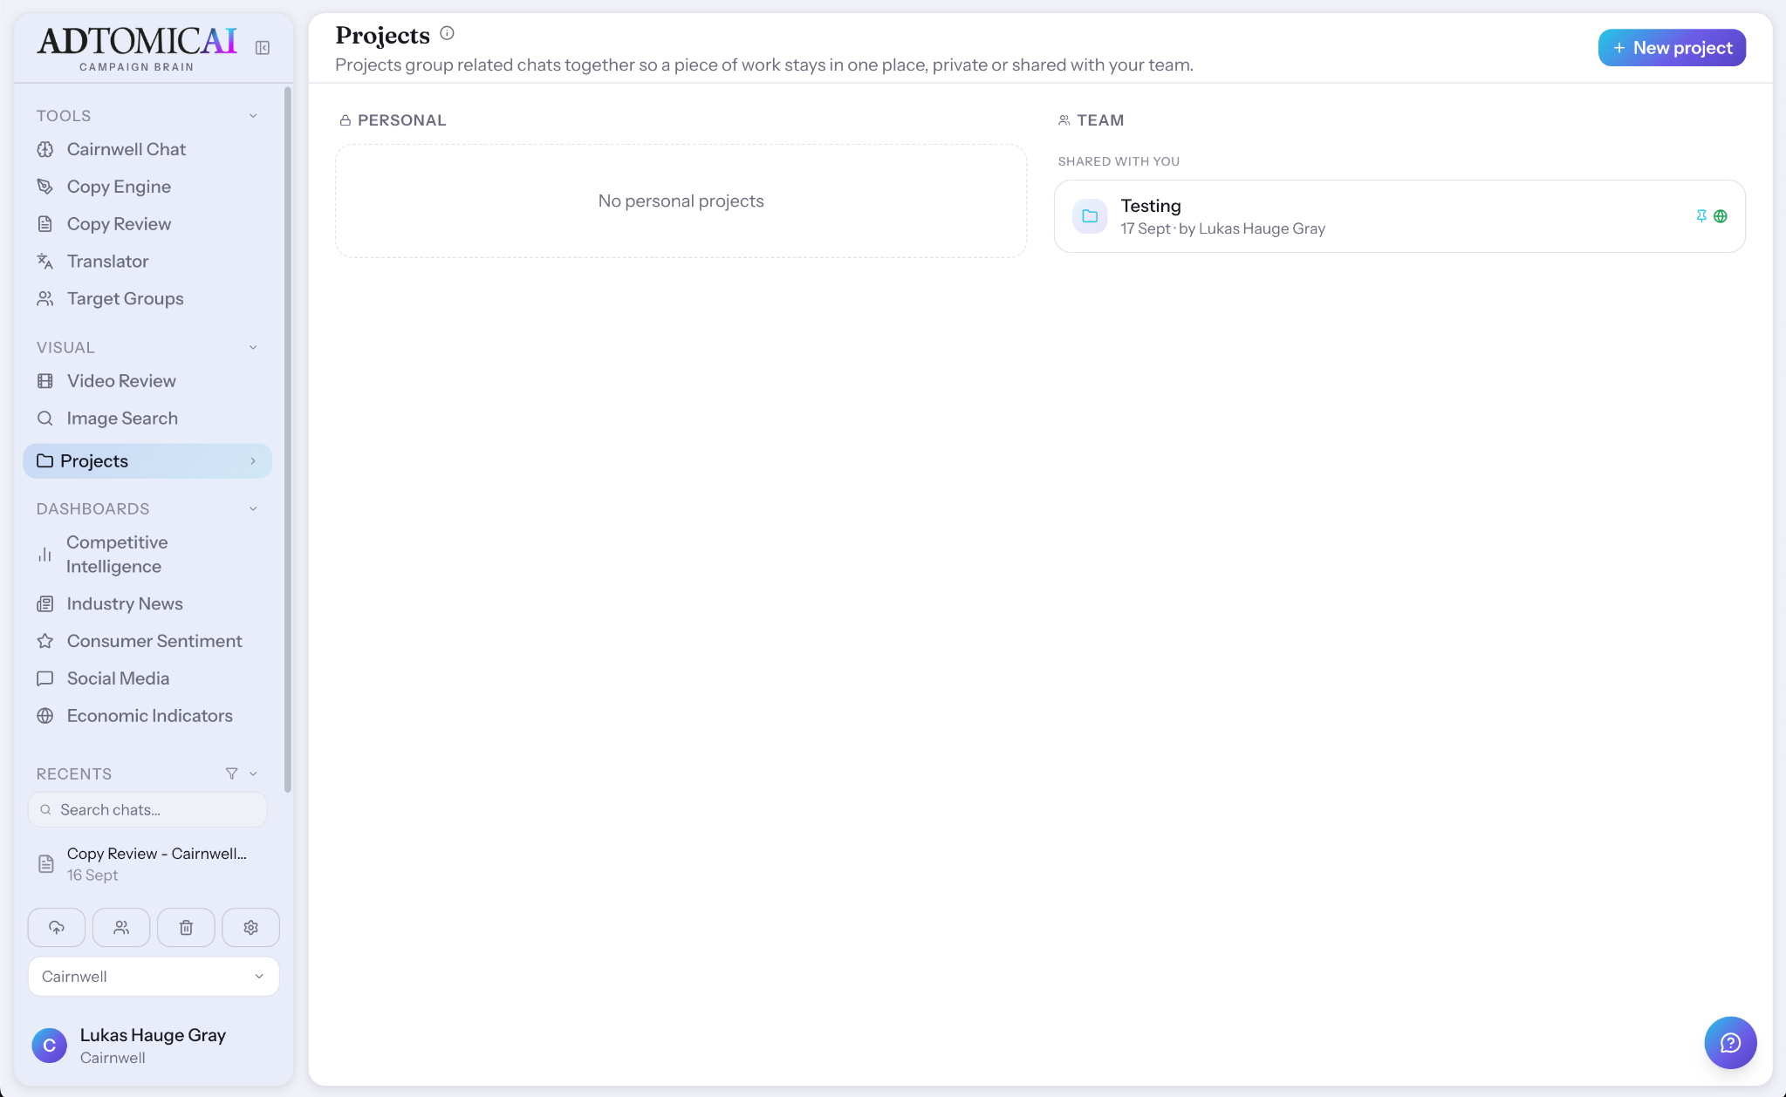Filter recents with the funnel icon
The image size is (1786, 1097).
(231, 773)
